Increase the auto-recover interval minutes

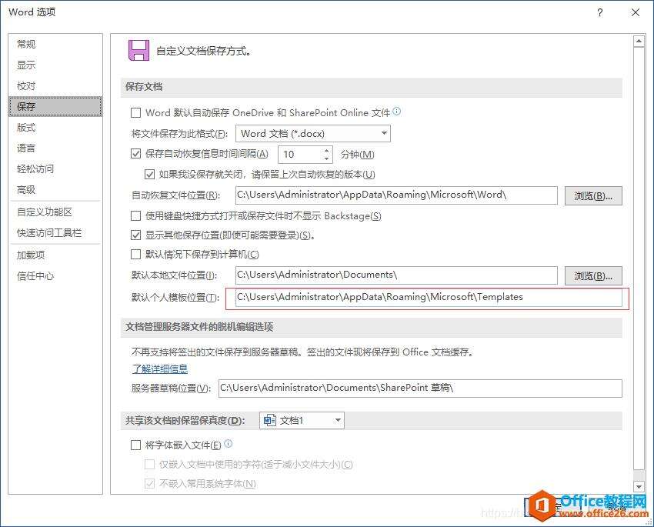coord(327,150)
